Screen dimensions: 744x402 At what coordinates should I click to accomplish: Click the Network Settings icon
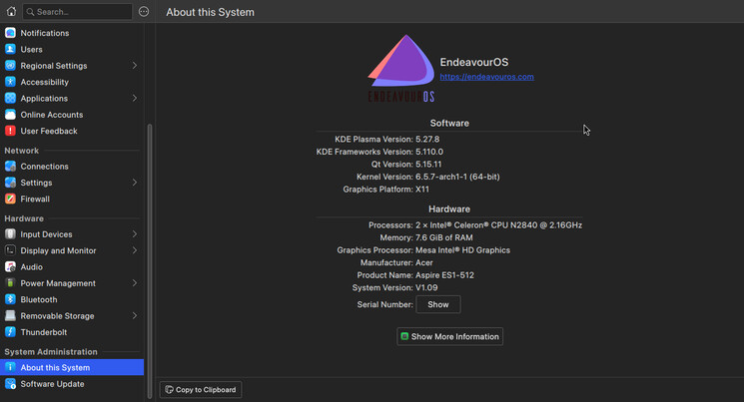click(x=10, y=183)
